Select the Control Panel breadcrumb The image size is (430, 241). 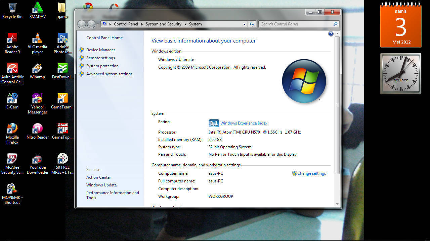(126, 24)
